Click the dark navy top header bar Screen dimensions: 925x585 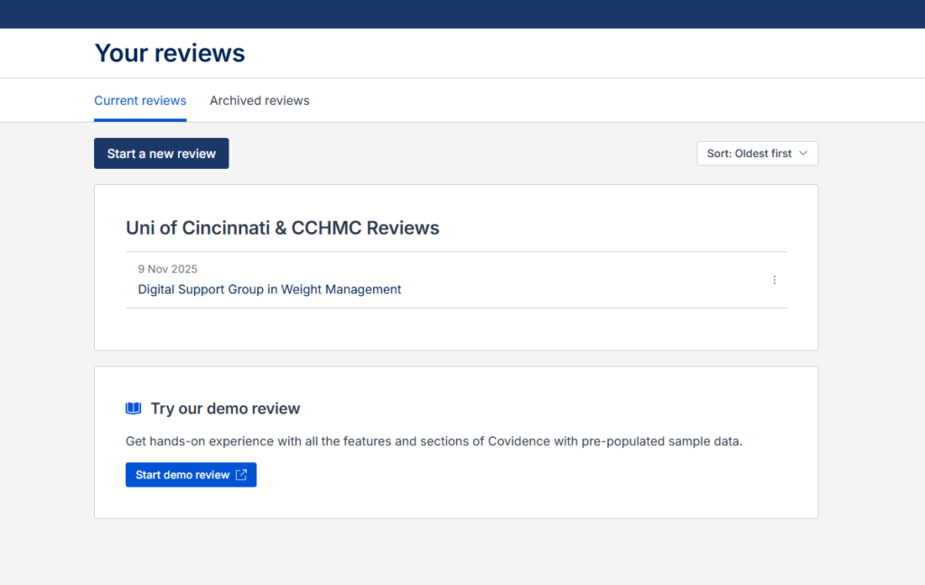pyautogui.click(x=462, y=14)
